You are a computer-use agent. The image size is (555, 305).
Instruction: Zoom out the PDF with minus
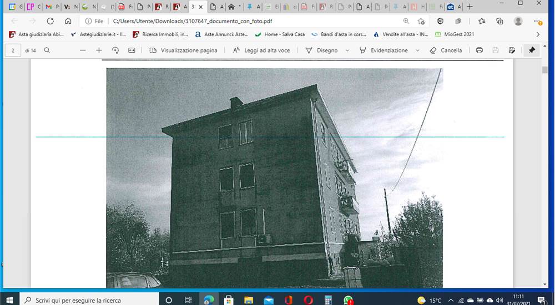coord(83,50)
